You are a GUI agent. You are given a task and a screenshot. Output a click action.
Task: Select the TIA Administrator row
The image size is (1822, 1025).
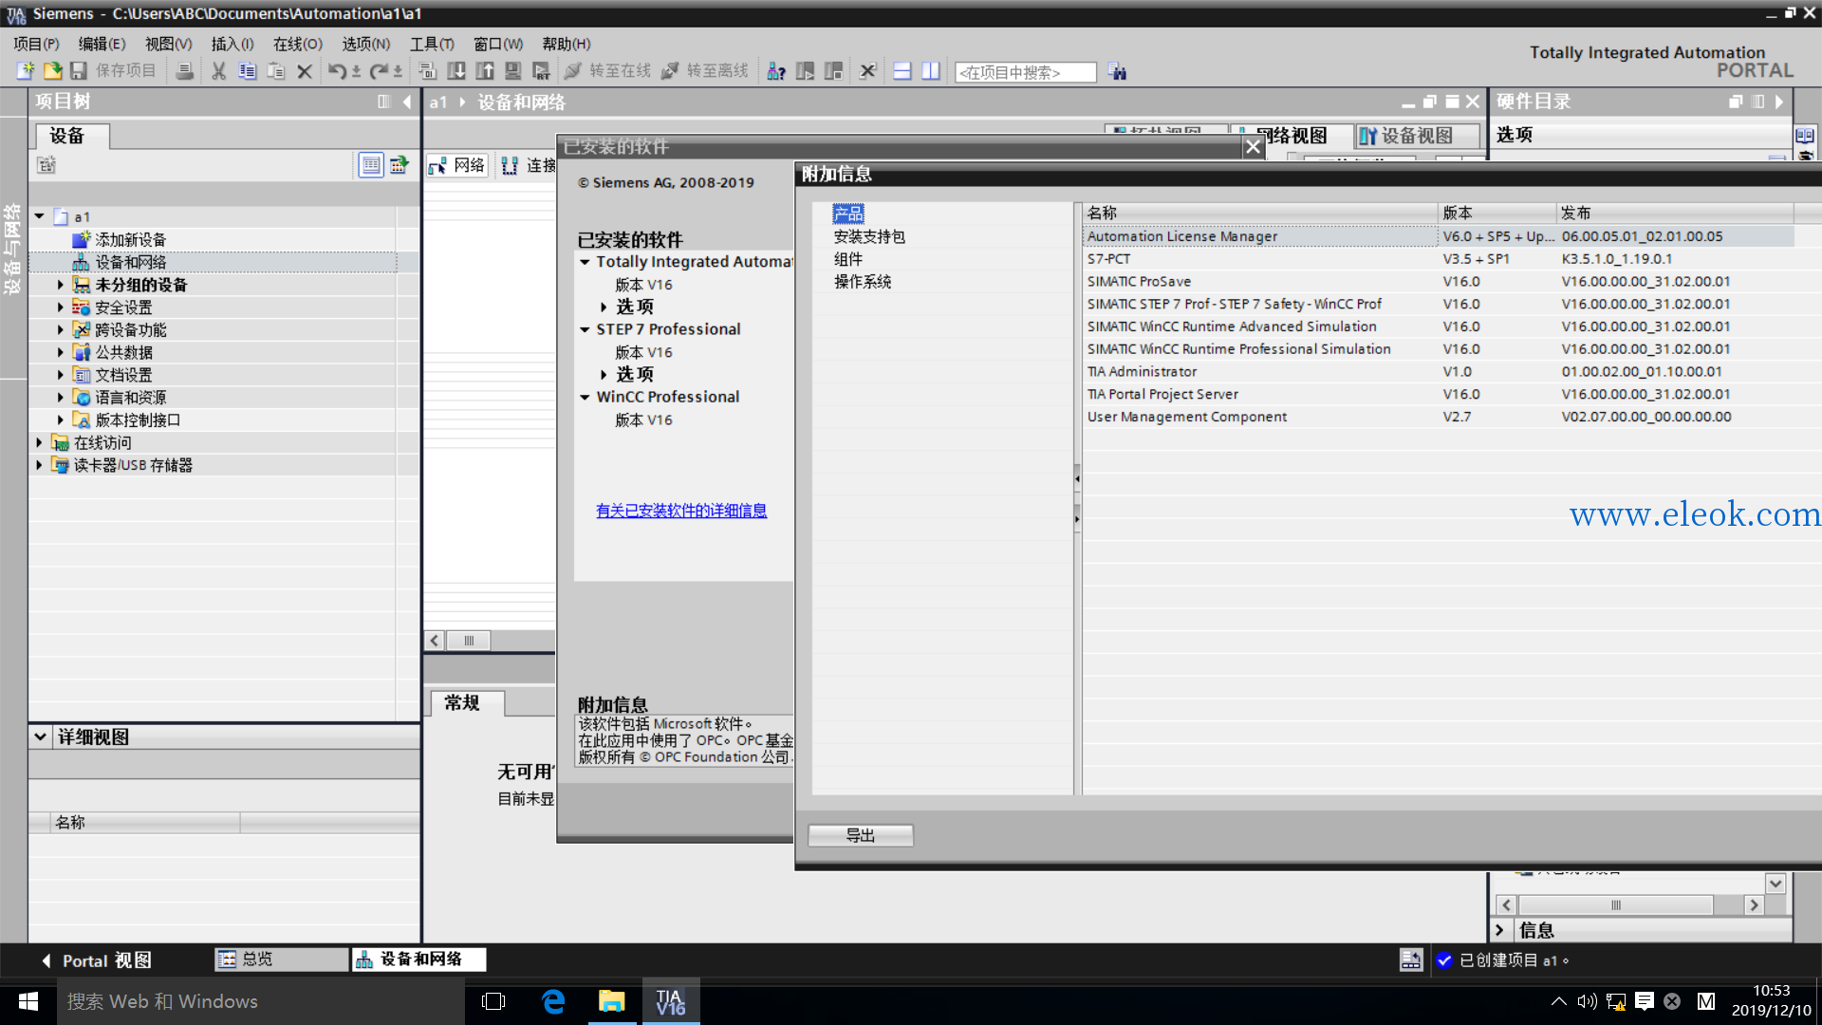click(1438, 372)
